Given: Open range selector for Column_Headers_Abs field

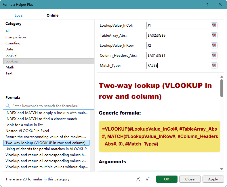Looking at the screenshot, I should point(214,56).
